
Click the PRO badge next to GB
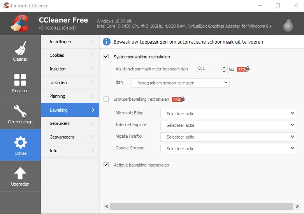click(243, 69)
